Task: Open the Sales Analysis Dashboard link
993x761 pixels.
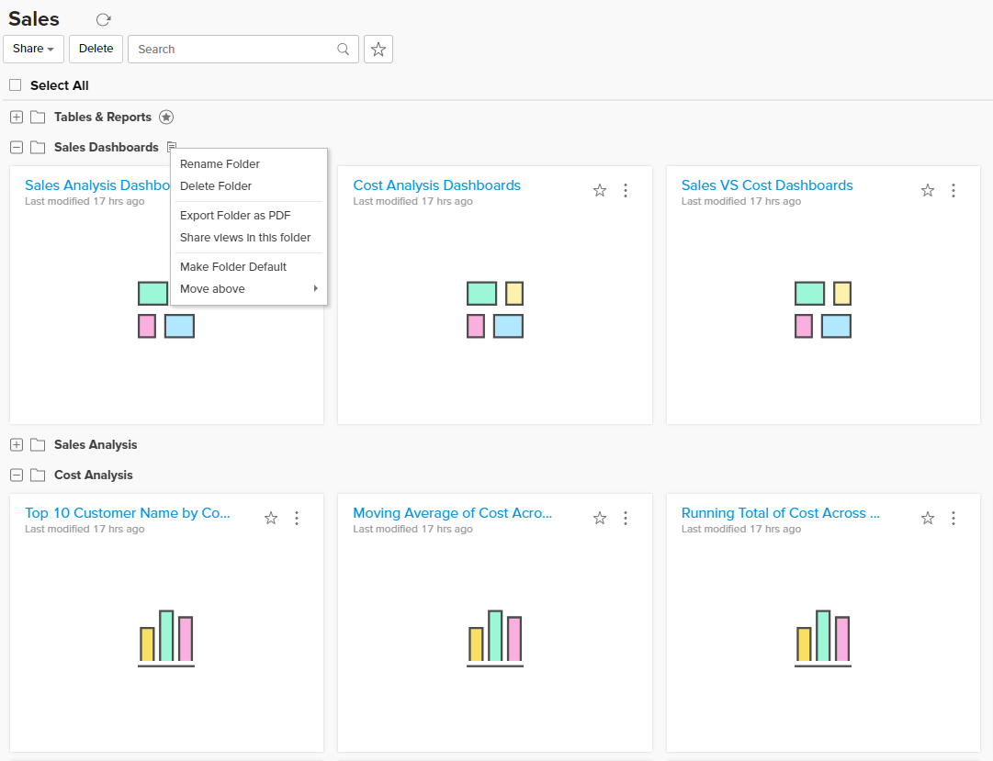Action: 96,185
